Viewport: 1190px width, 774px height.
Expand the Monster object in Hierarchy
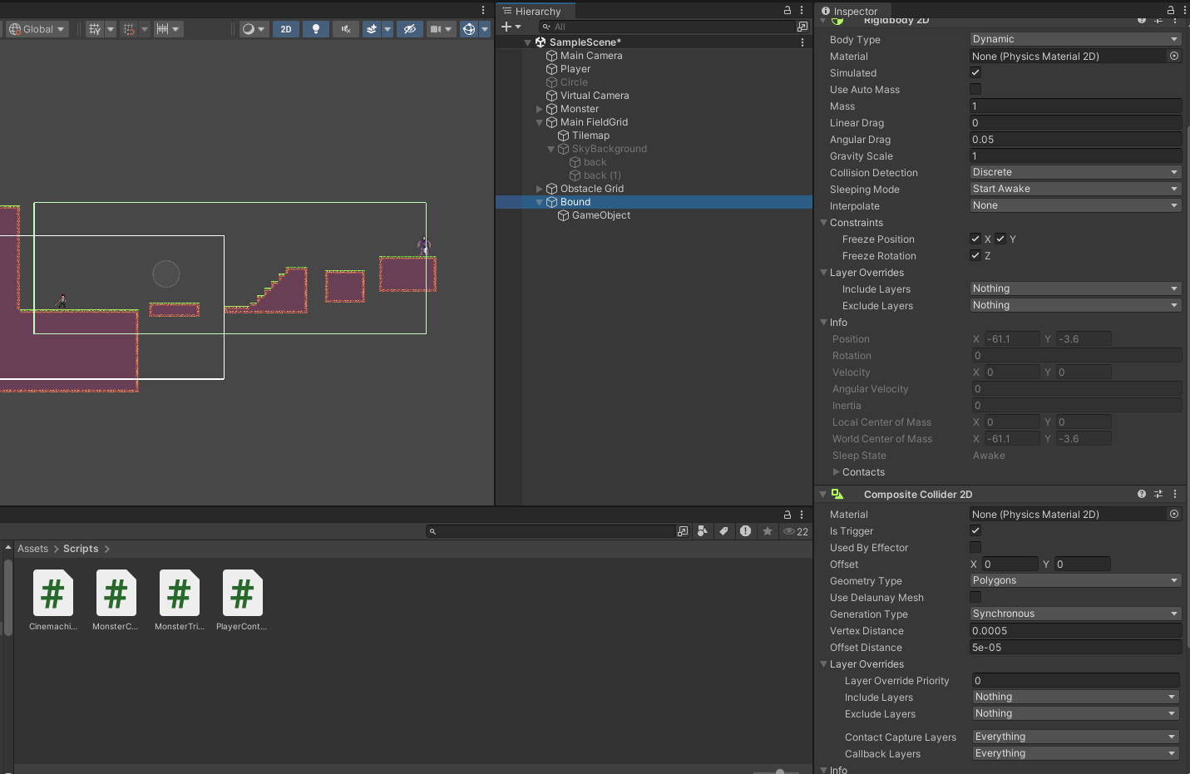539,109
